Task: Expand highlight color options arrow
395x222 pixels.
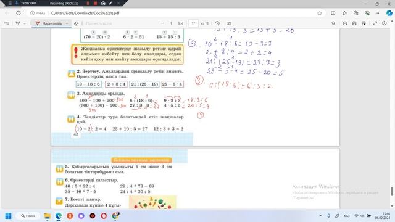Action: click(x=25, y=23)
